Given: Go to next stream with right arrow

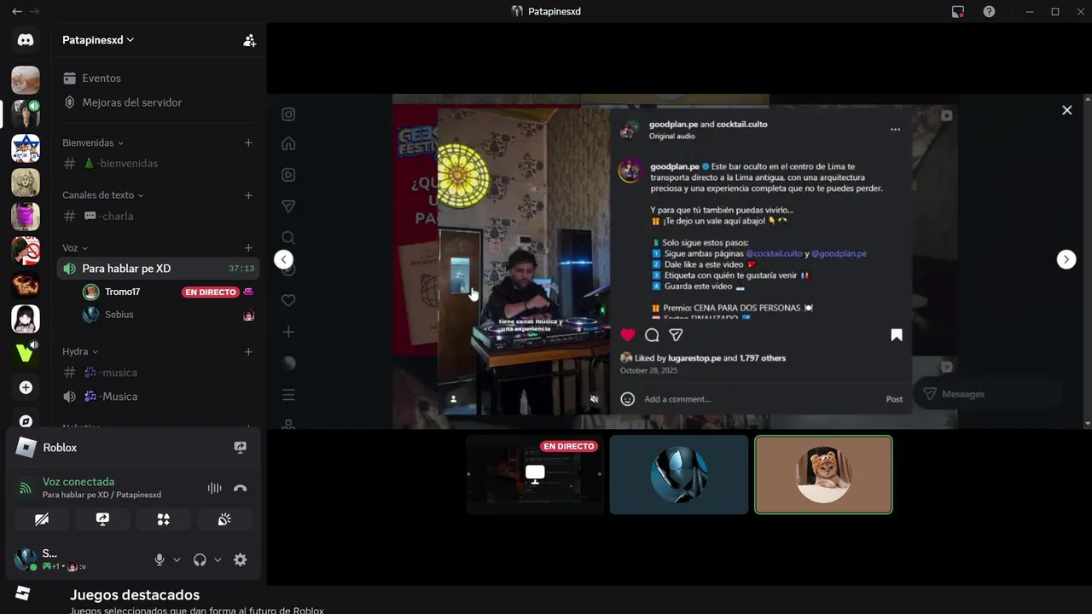Looking at the screenshot, I should (1066, 259).
